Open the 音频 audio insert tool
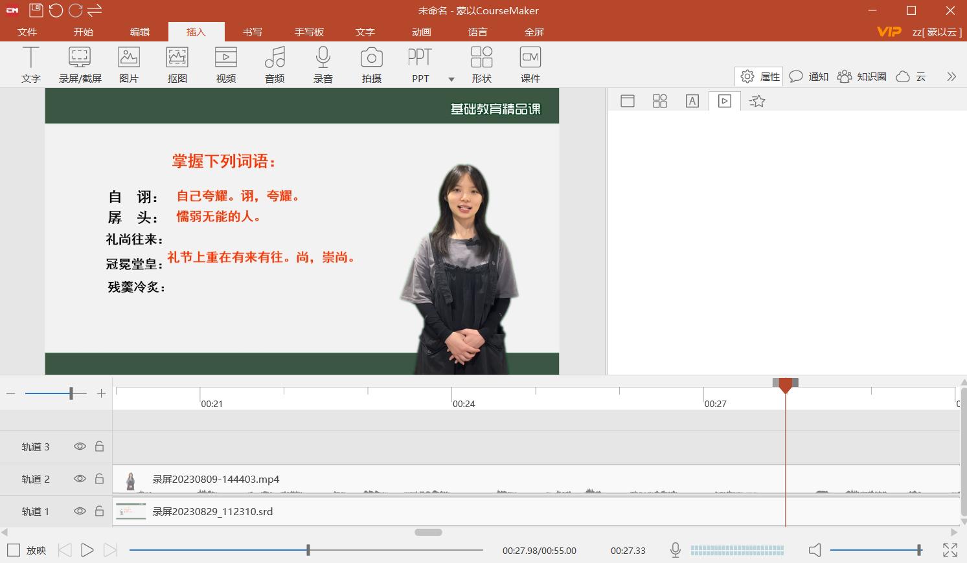The height and width of the screenshot is (563, 967). [274, 64]
